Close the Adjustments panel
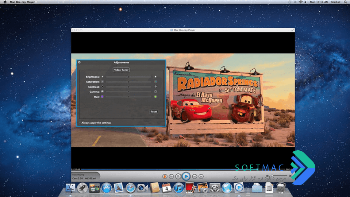The image size is (350, 197). click(79, 62)
